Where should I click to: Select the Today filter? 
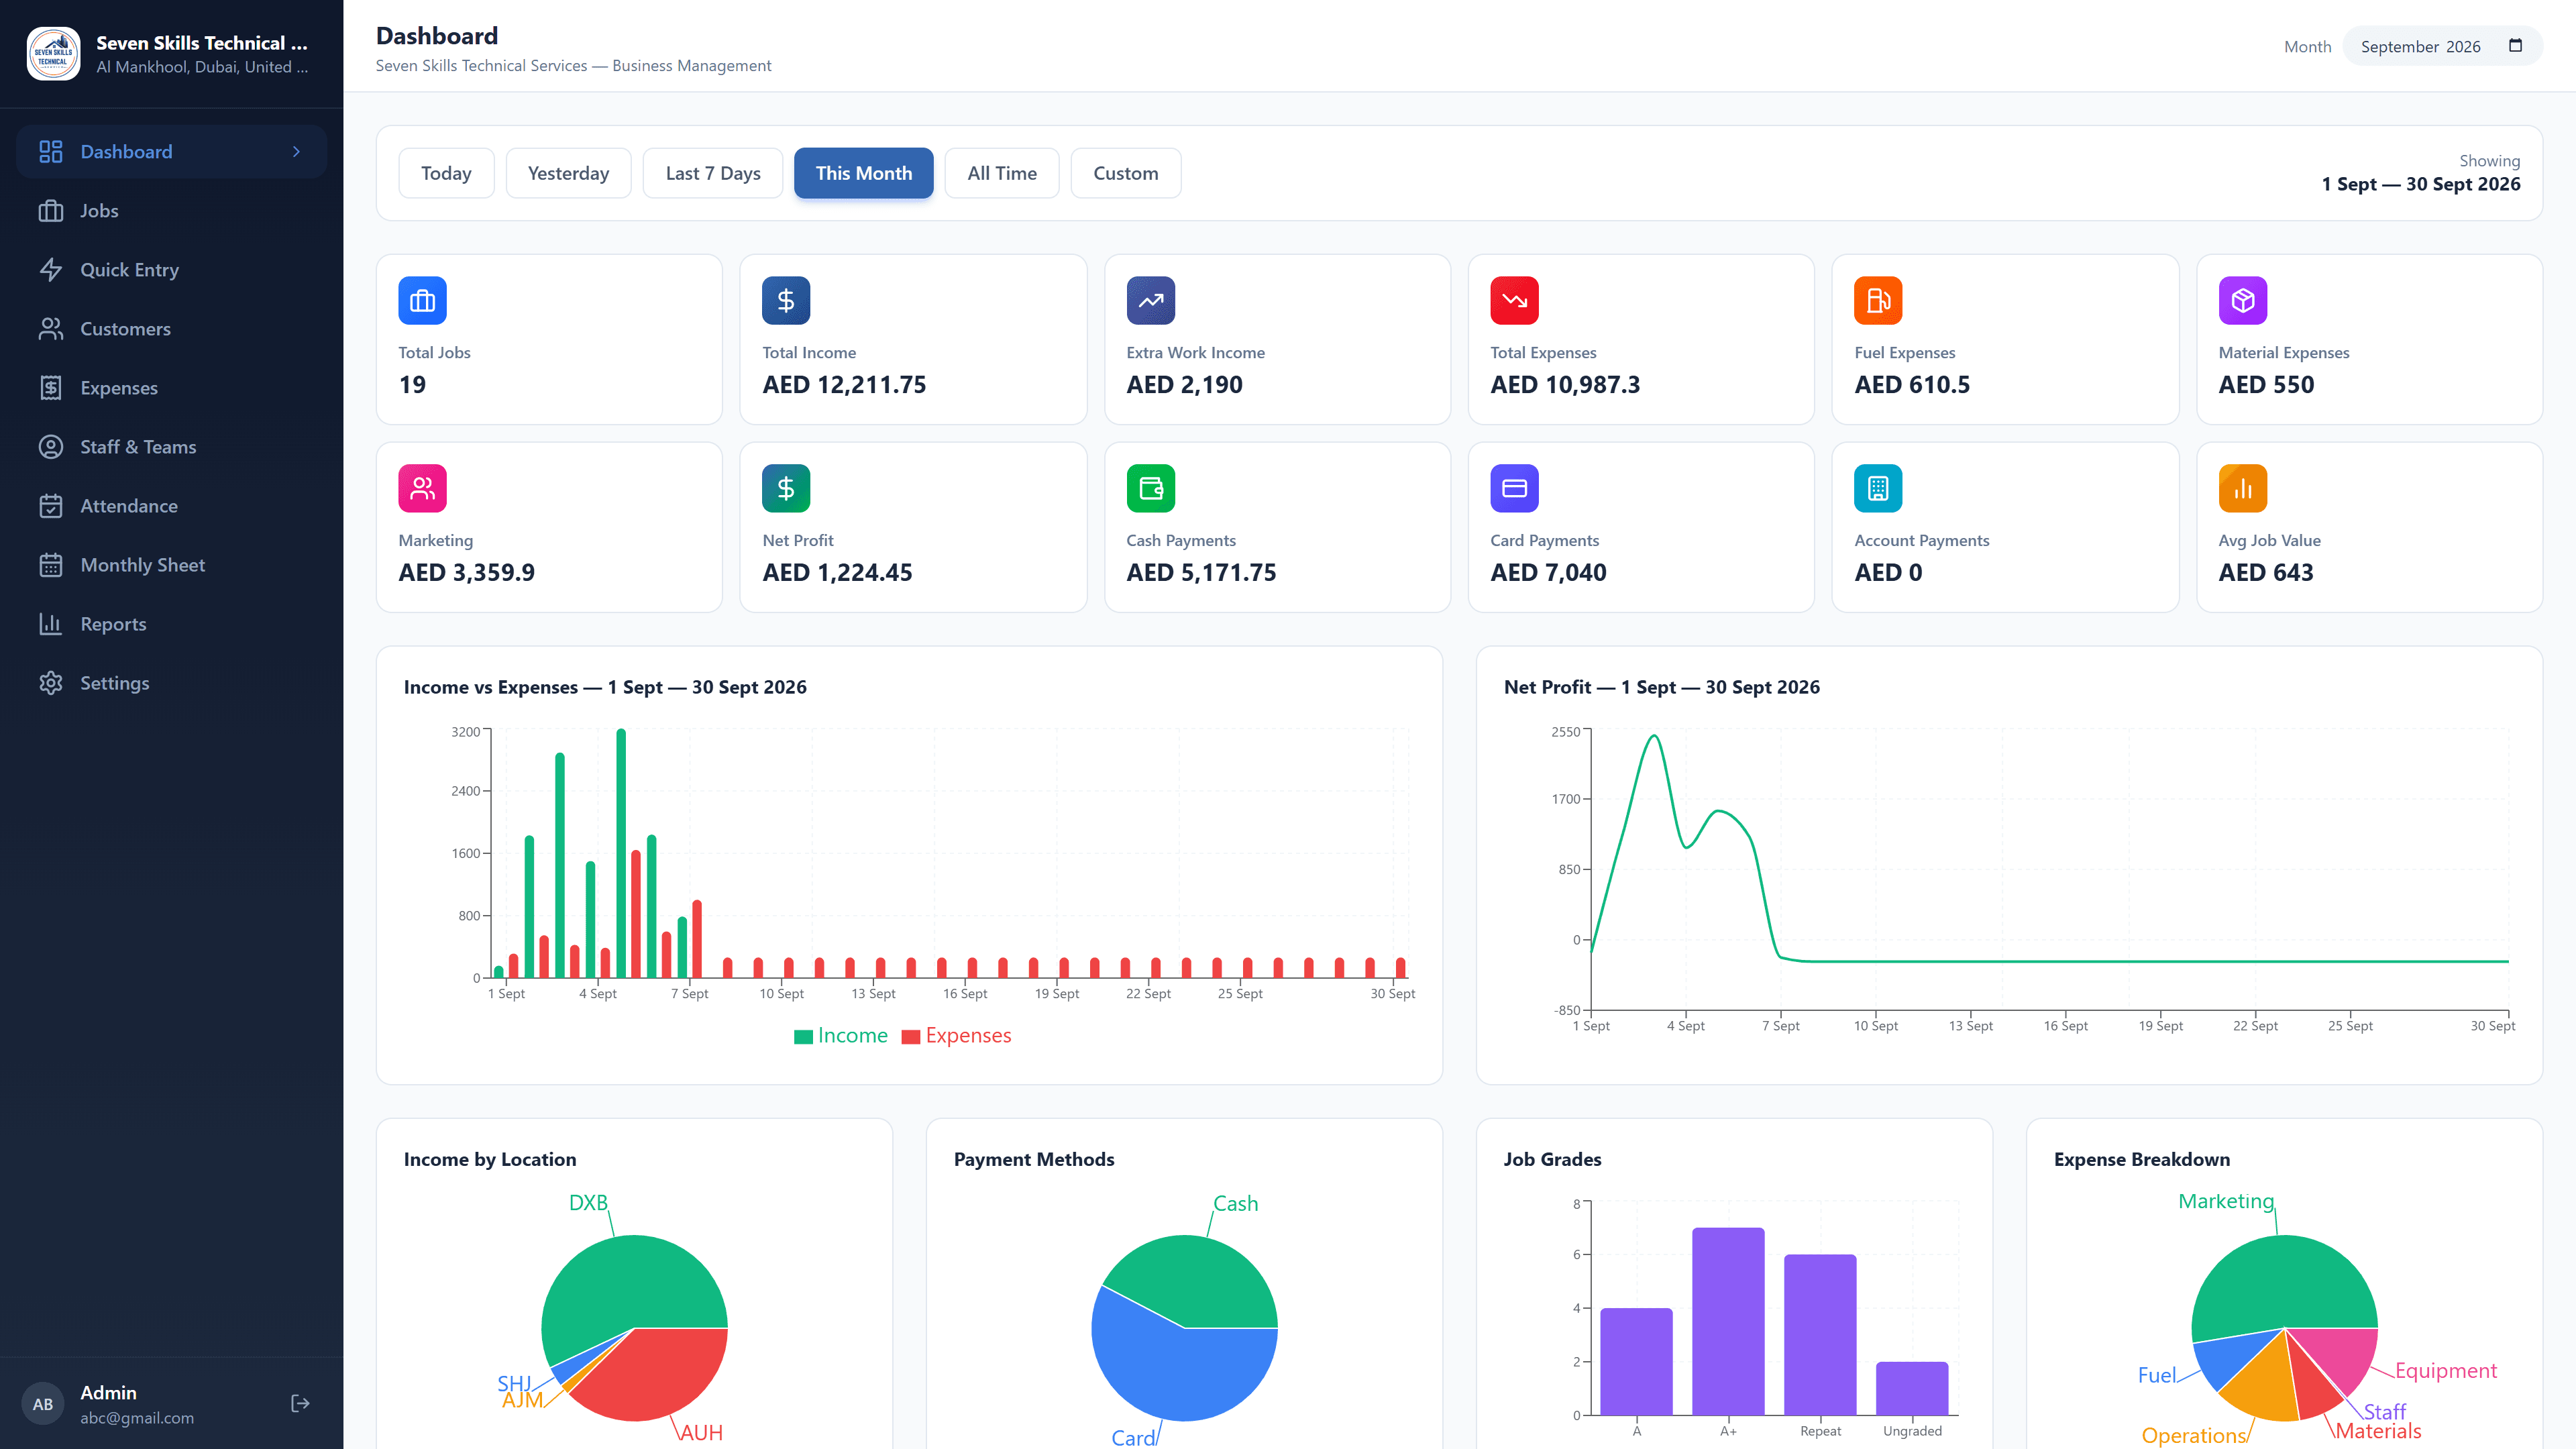point(446,173)
